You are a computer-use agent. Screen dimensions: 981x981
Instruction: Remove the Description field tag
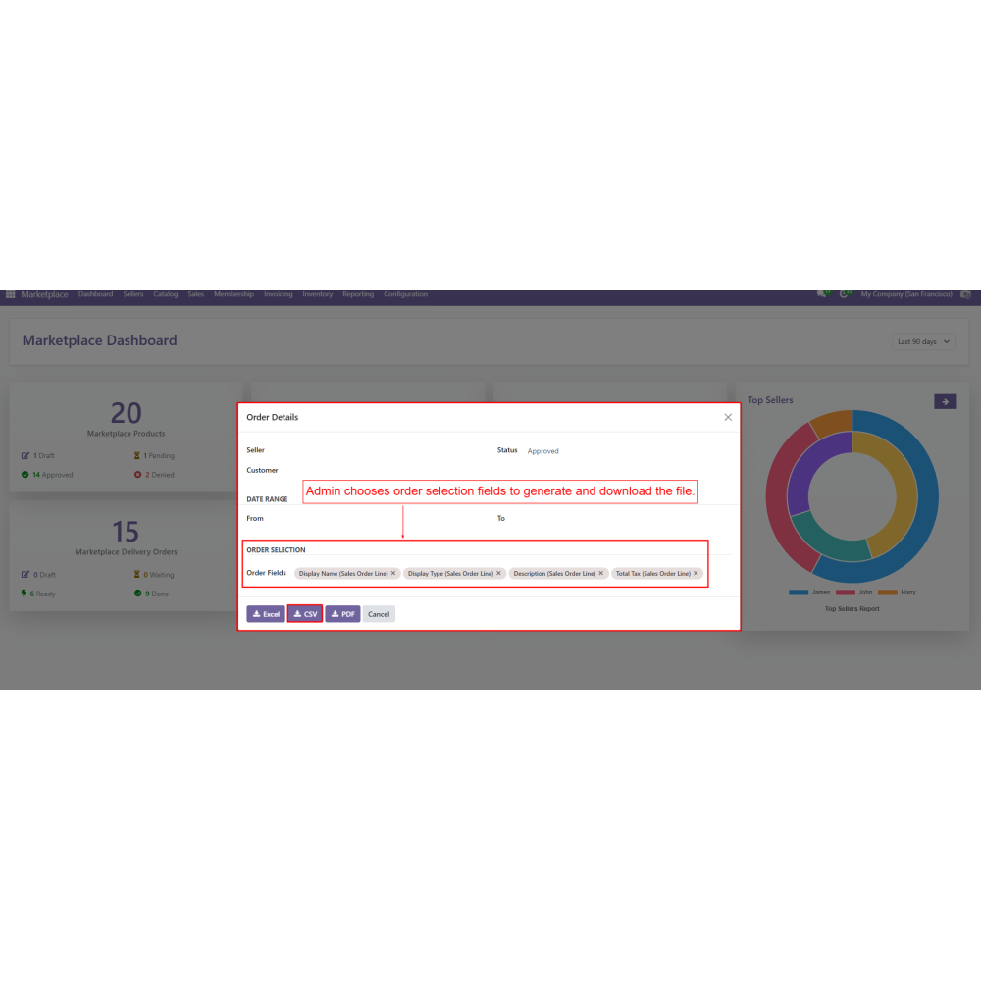601,573
